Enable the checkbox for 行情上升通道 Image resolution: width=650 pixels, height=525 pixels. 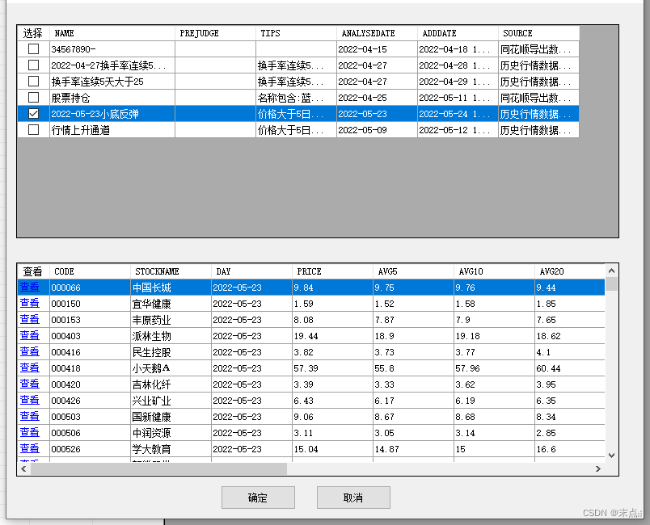tap(33, 129)
